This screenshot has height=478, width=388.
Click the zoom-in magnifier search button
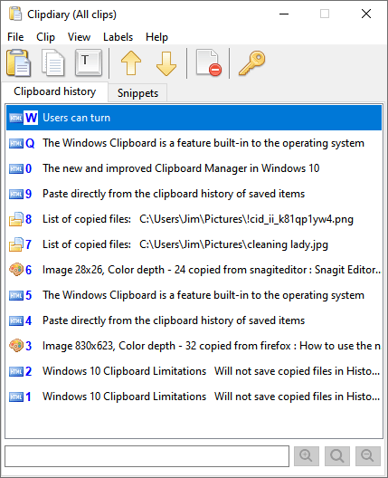(307, 456)
